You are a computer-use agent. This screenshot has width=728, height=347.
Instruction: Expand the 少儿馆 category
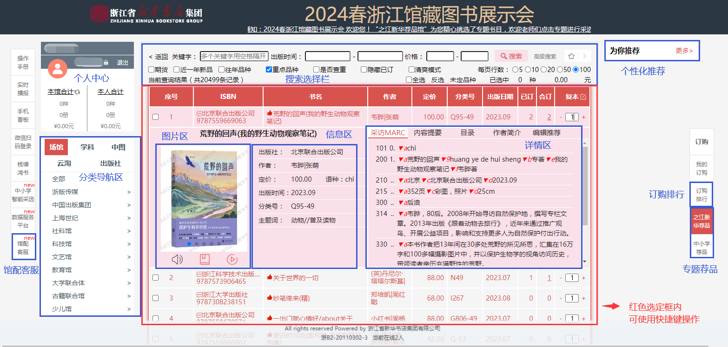129,309
